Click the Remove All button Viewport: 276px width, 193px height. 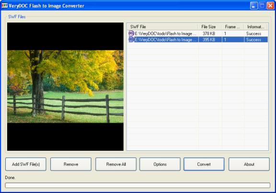116,164
